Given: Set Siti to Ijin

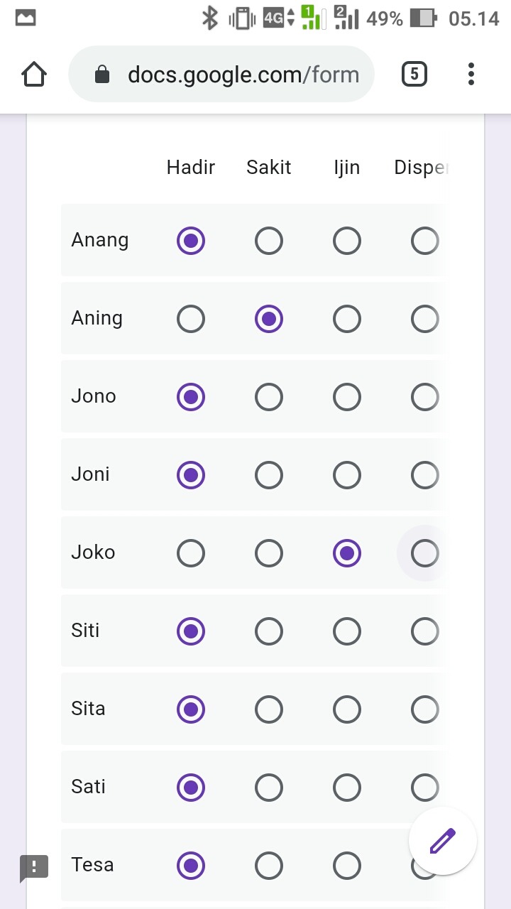Looking at the screenshot, I should 347,631.
